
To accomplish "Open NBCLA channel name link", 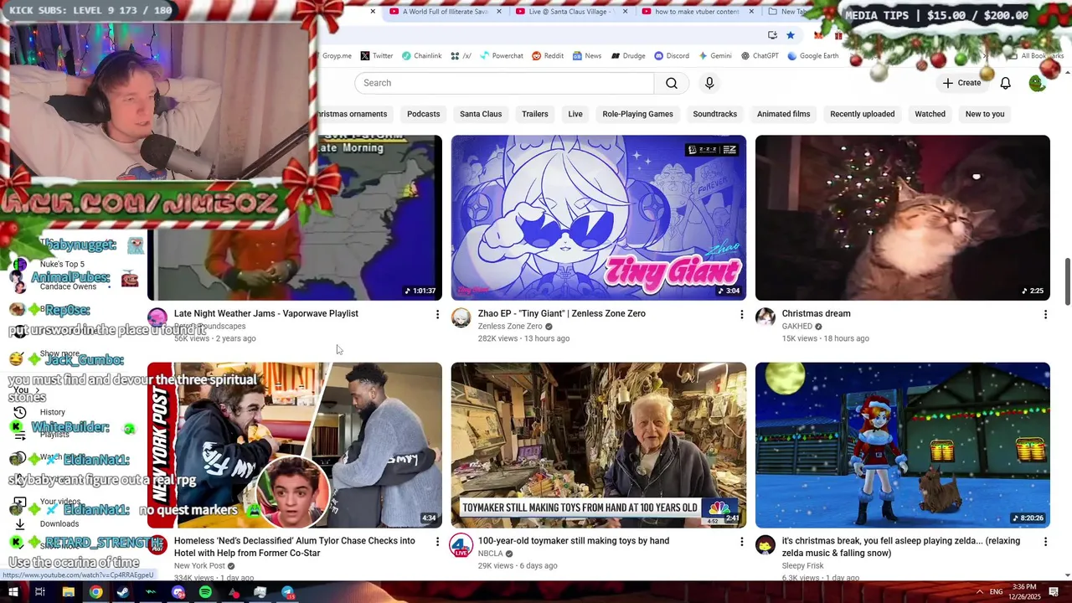I will [x=490, y=554].
